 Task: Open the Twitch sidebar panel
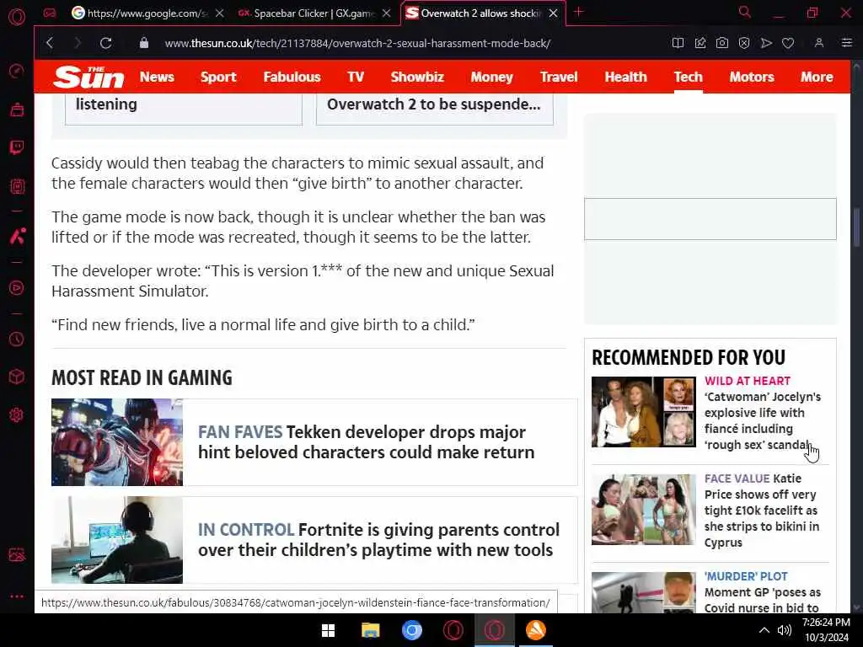click(17, 147)
